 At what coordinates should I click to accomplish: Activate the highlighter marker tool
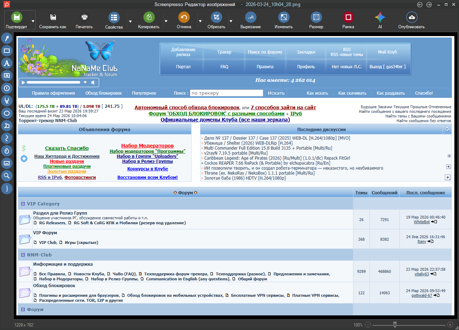click(x=7, y=101)
